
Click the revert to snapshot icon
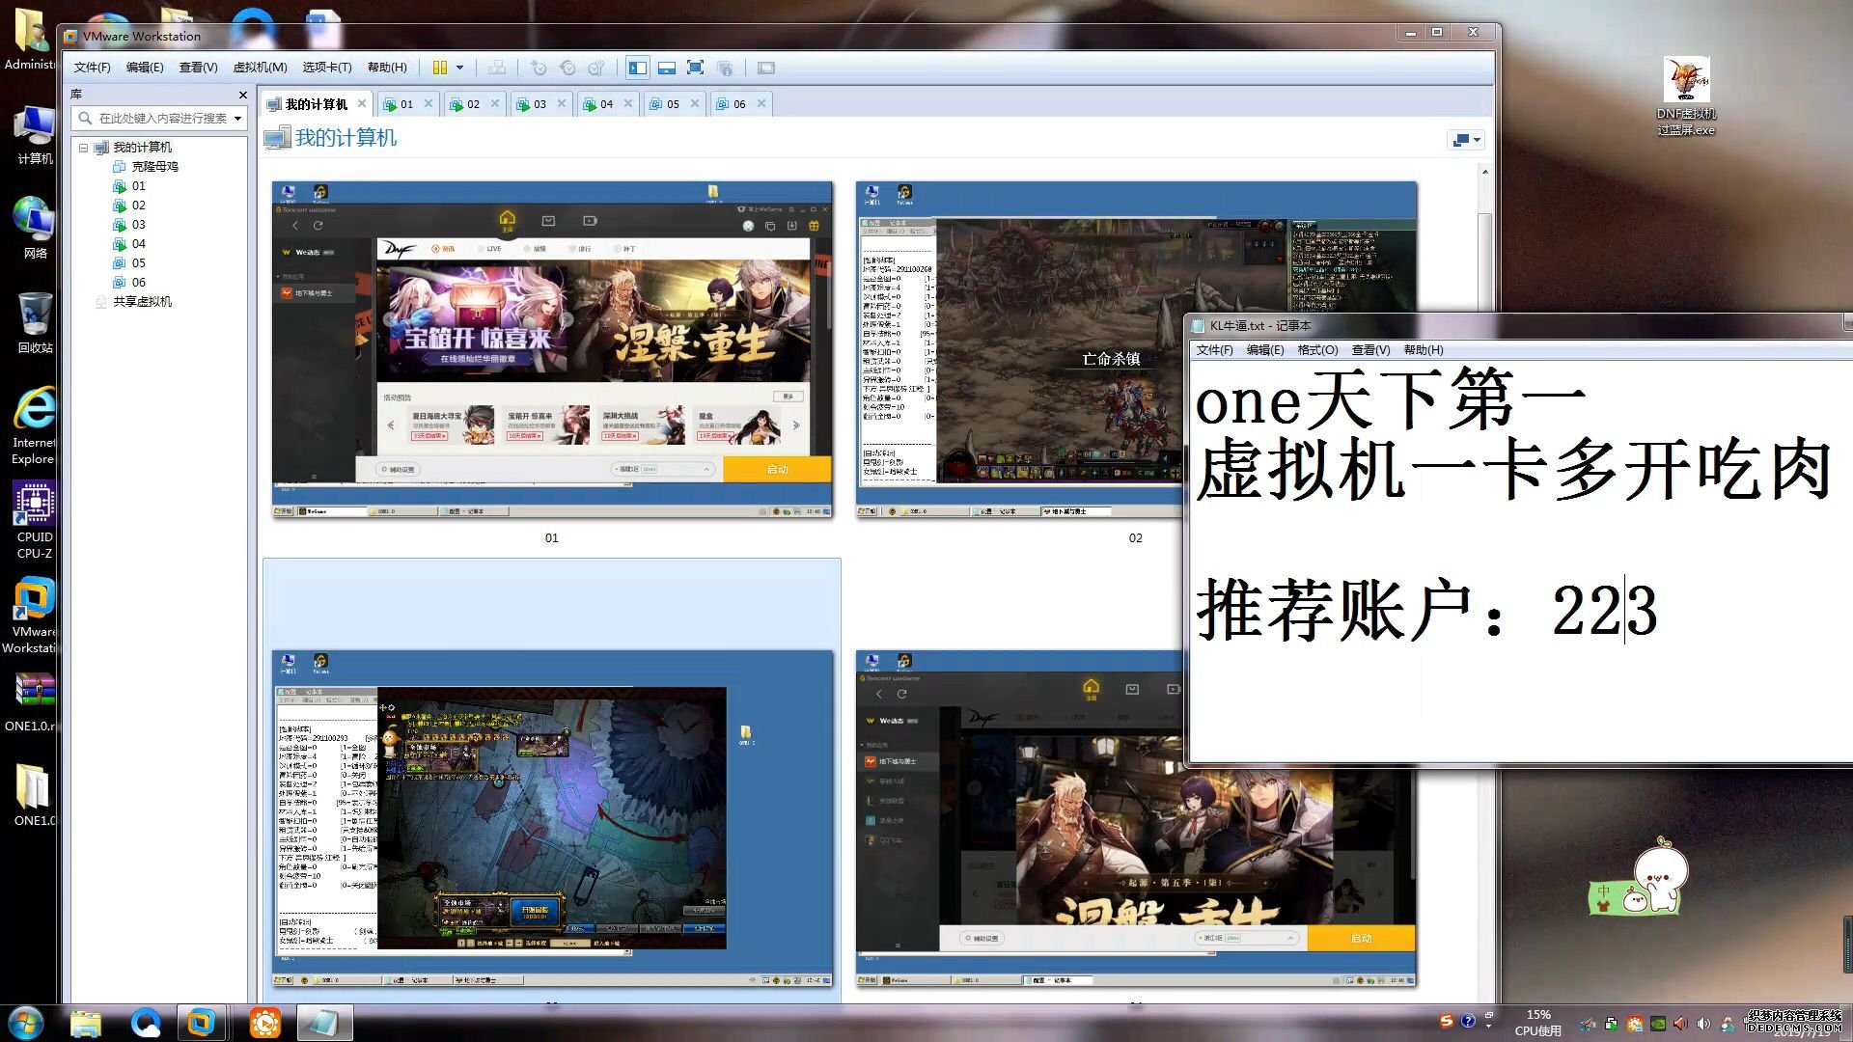[567, 68]
